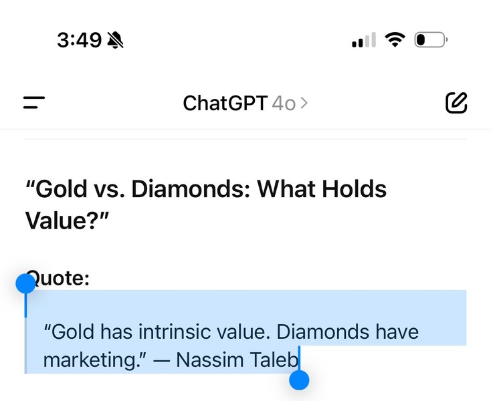Tap the Gold vs. Diamonds heading
This screenshot has height=401, width=491.
(206, 205)
